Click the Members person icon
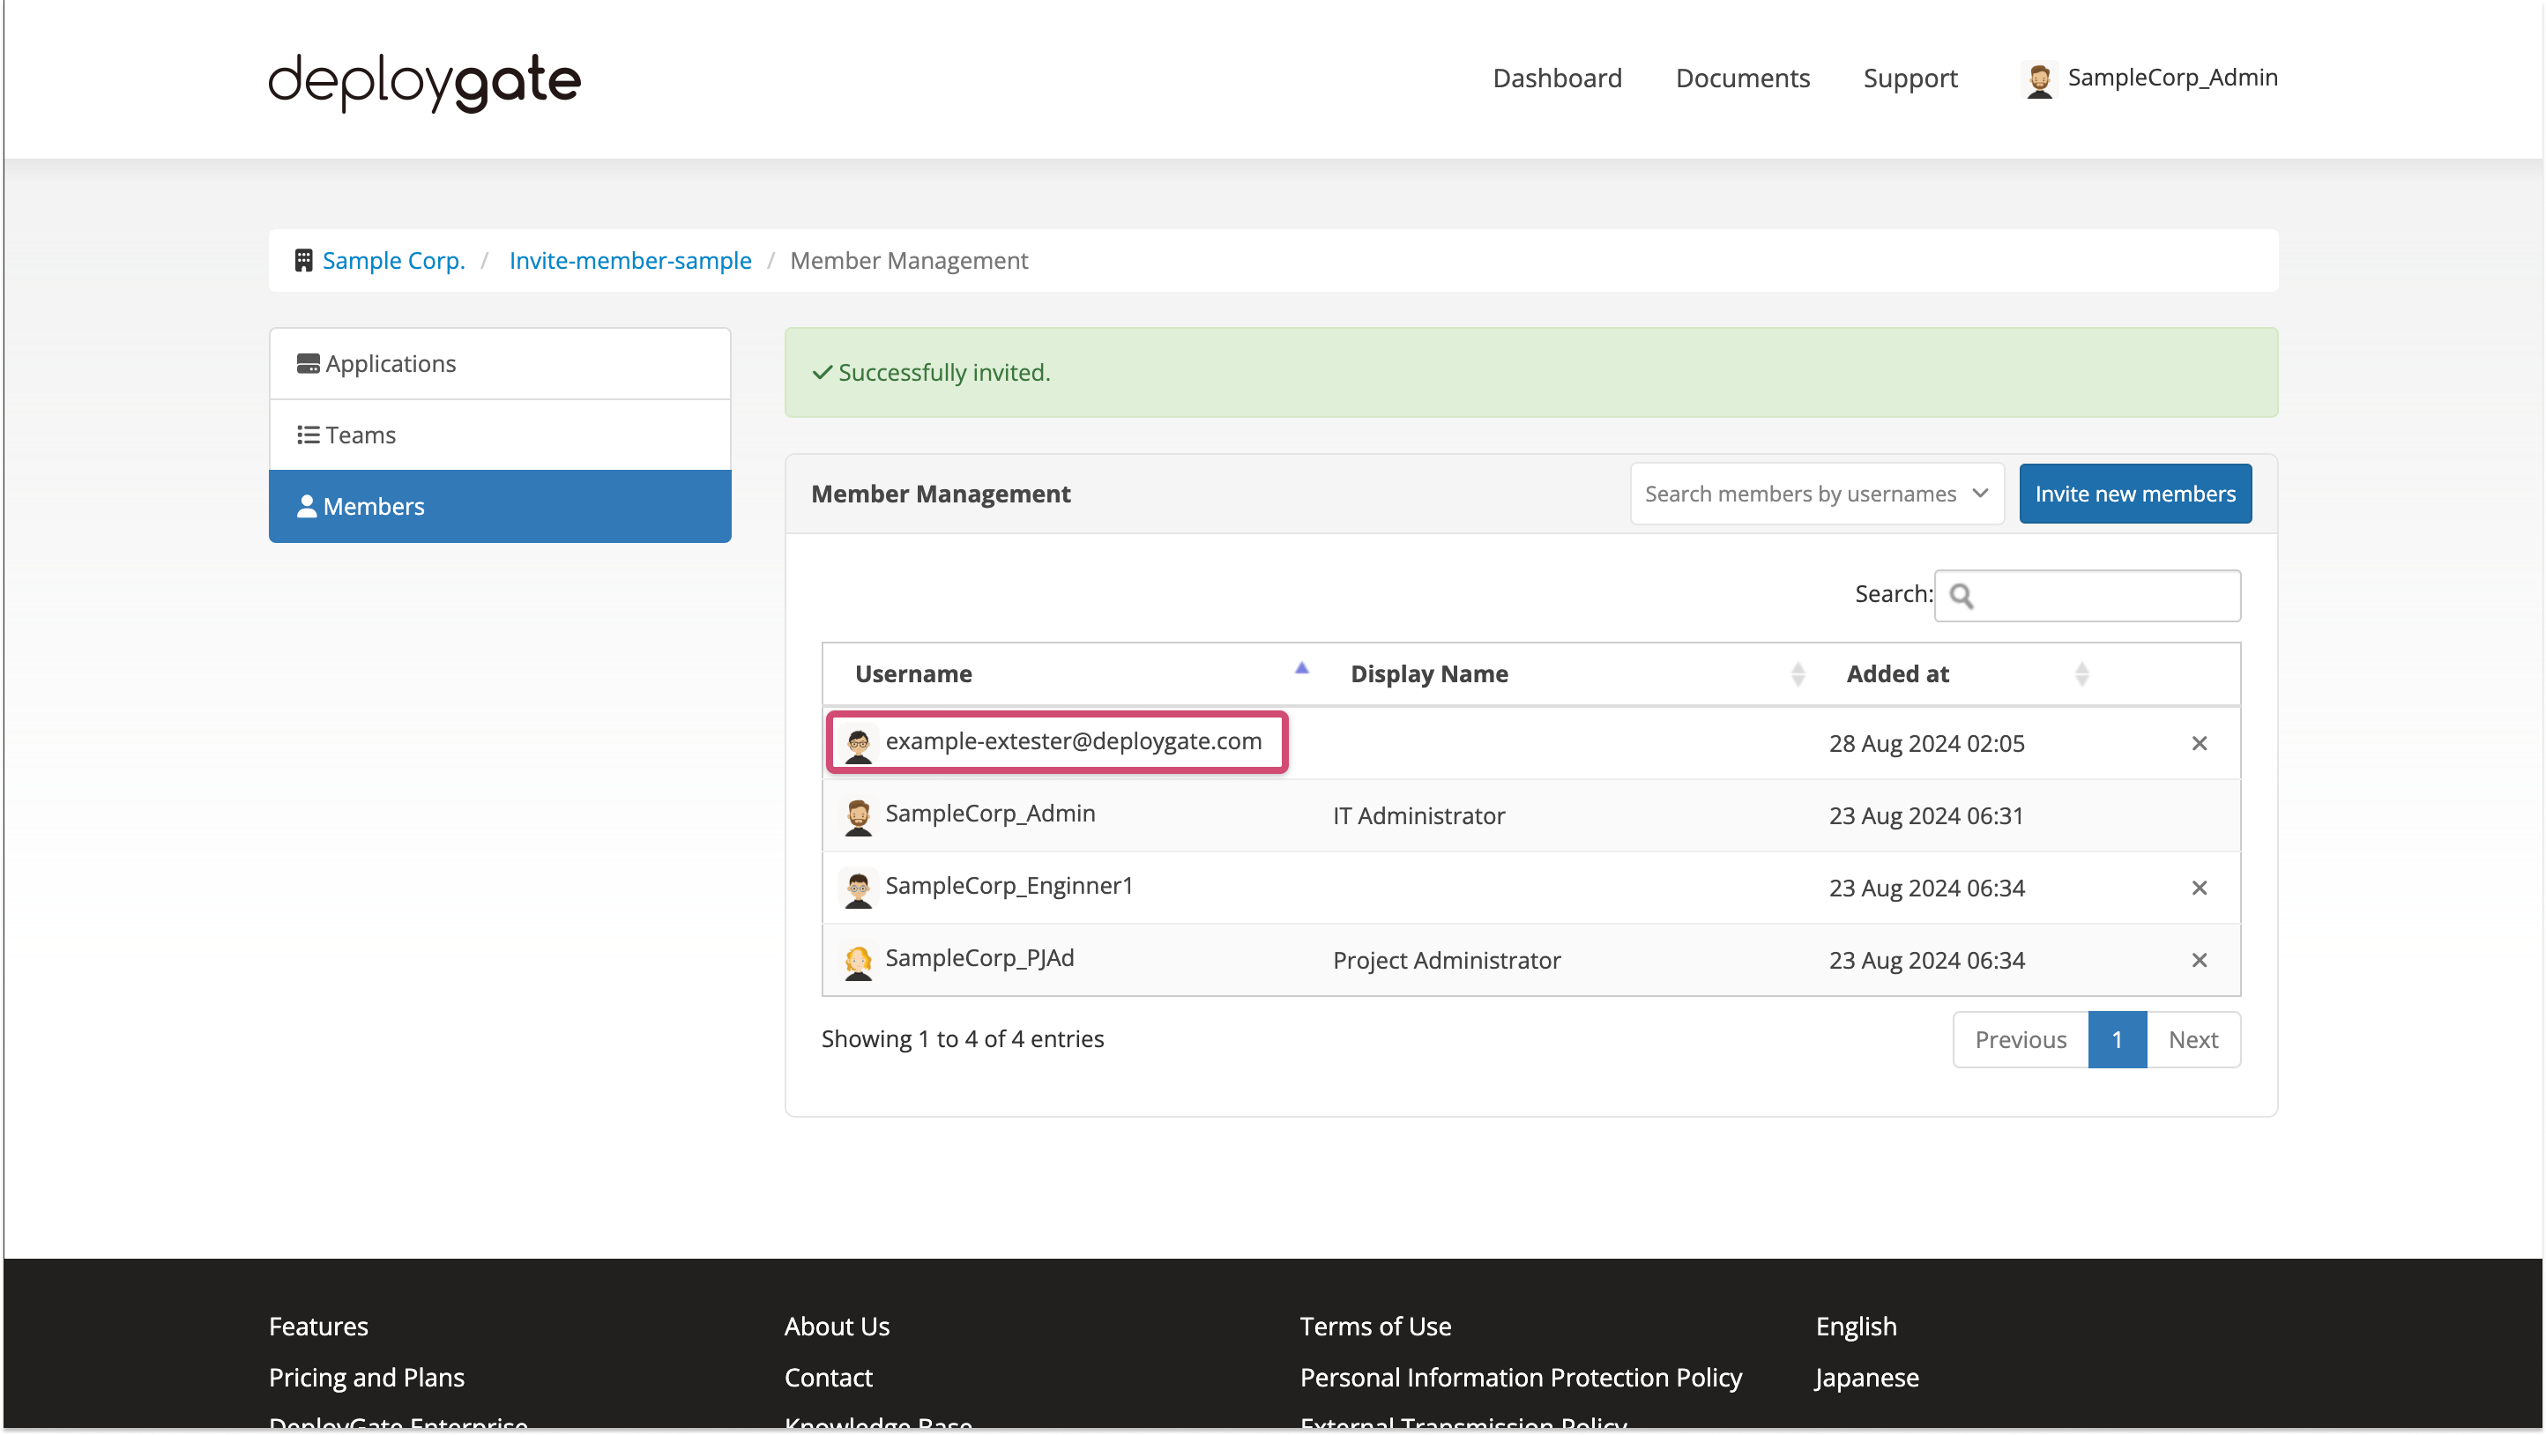The width and height of the screenshot is (2546, 1435). coord(308,505)
